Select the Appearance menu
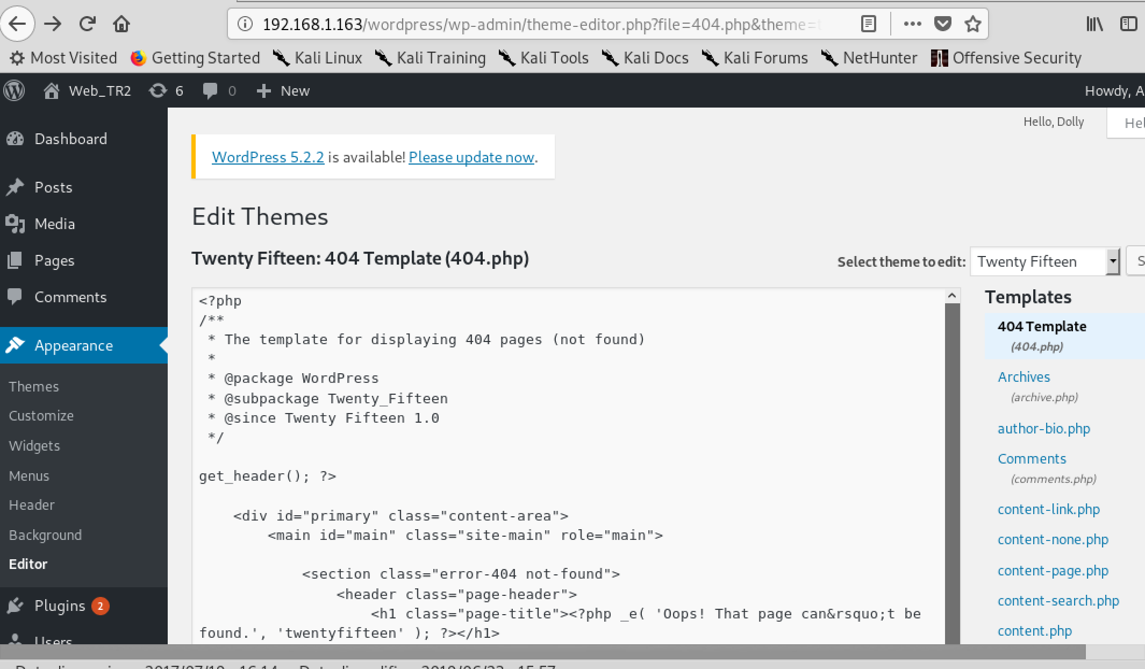The image size is (1145, 669). coord(84,345)
